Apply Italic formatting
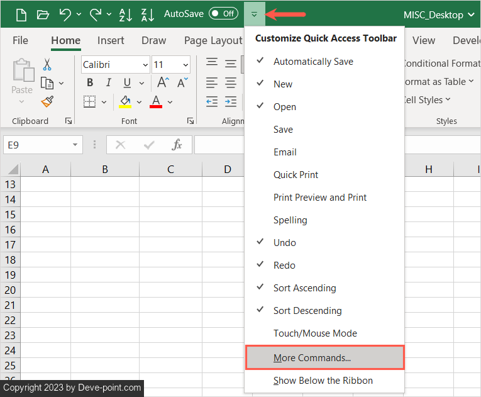 108,83
